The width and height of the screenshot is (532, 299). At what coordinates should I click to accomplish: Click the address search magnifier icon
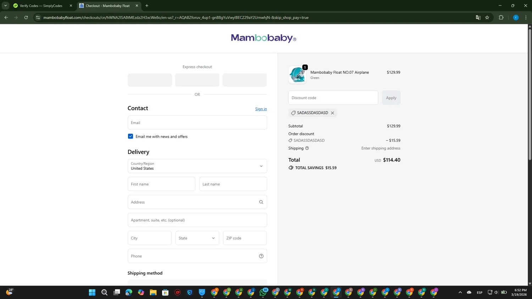point(261,202)
